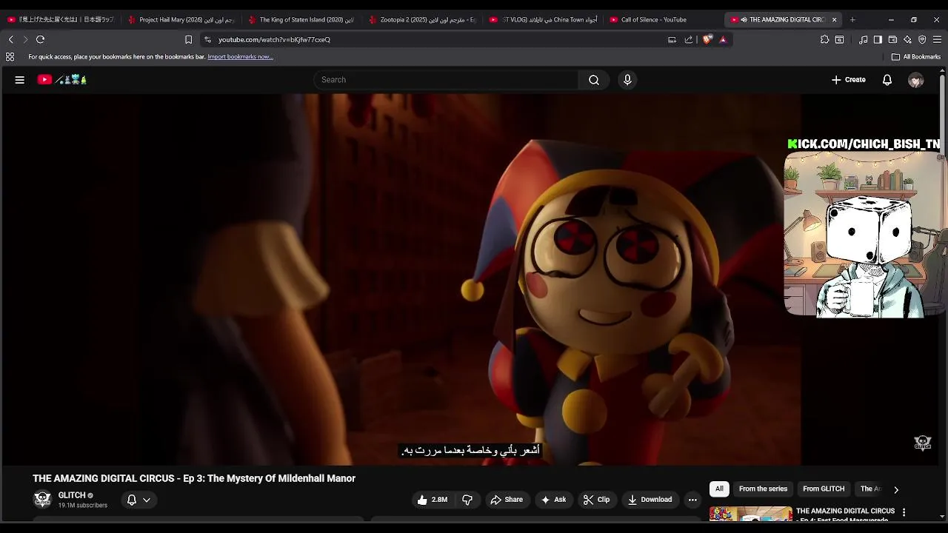Viewport: 948px width, 533px height.
Task: Start voice search with the microphone
Action: click(x=627, y=80)
